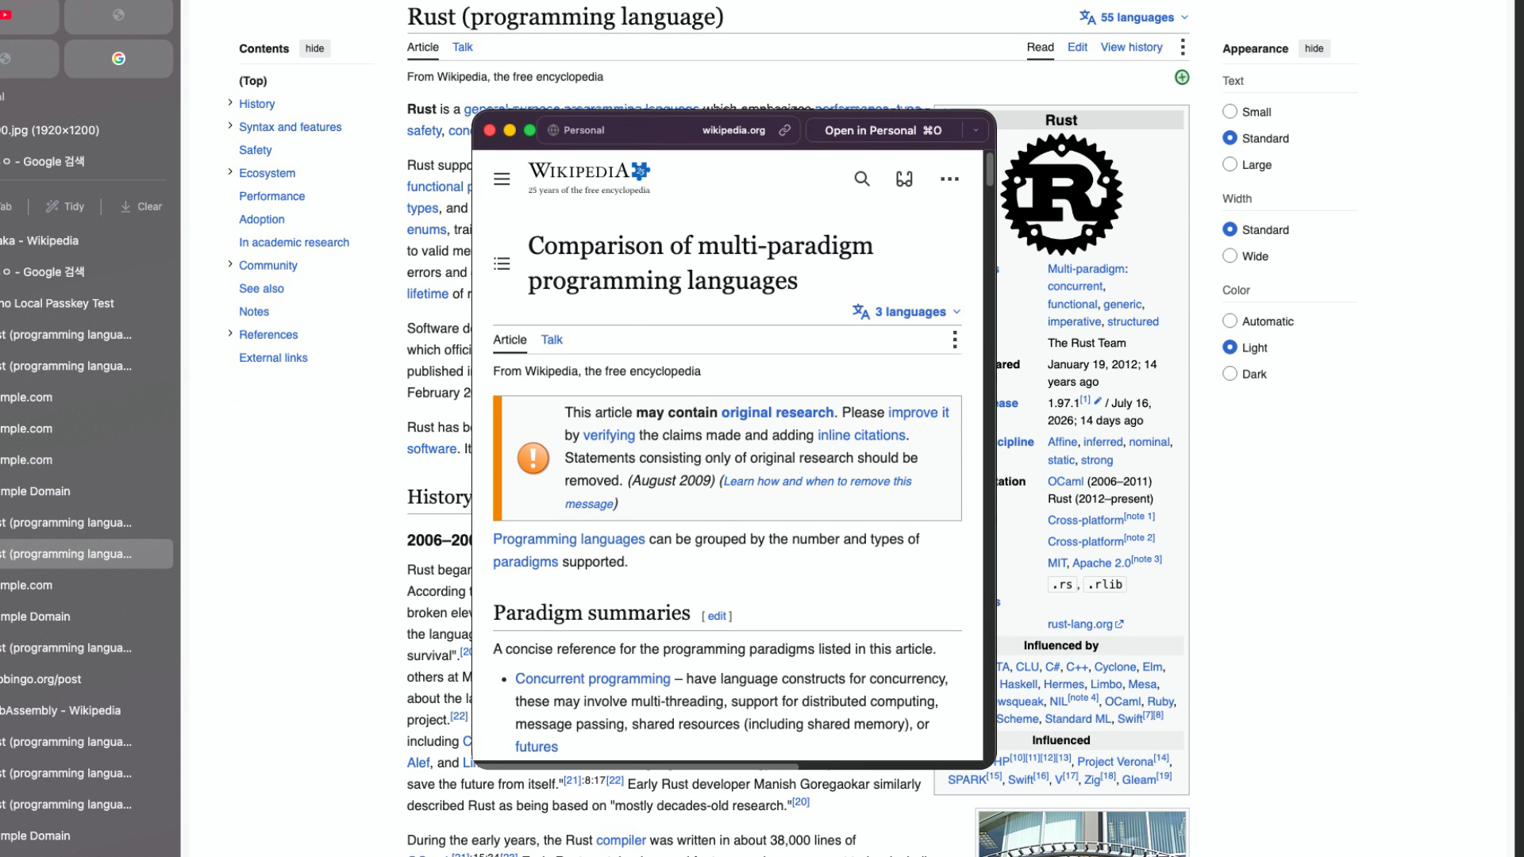Open the obingo.org/post sidebar tab
This screenshot has width=1524, height=857.
tap(87, 679)
